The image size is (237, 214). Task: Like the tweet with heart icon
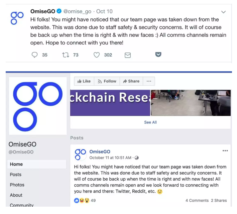pos(97,55)
